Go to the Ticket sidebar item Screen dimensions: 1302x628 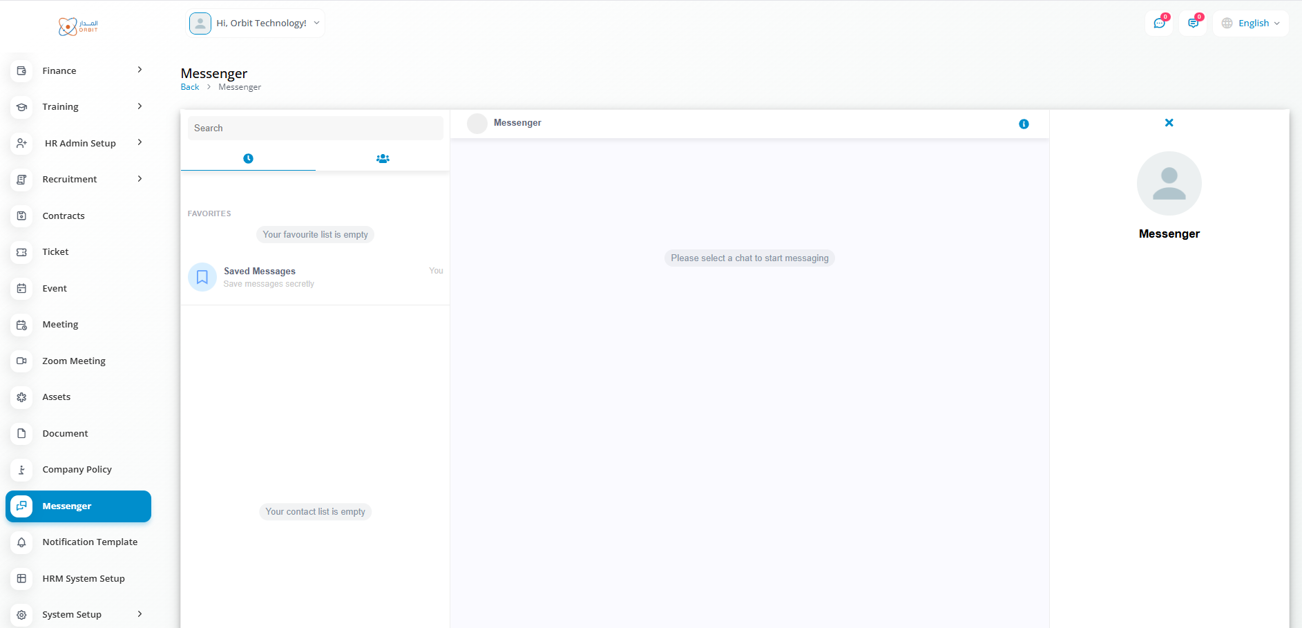coord(55,252)
